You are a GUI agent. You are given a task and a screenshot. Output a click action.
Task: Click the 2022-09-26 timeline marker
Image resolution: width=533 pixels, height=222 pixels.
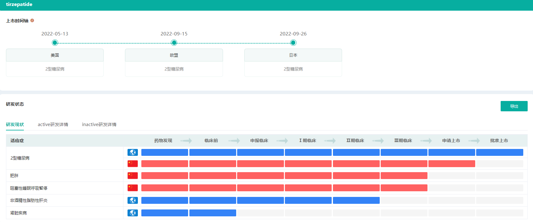click(x=293, y=43)
